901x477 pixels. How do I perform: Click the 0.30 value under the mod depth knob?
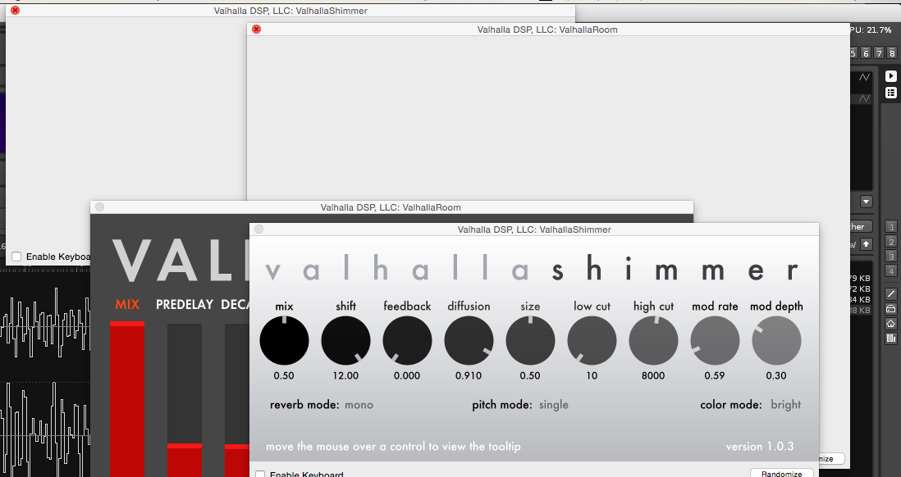776,375
